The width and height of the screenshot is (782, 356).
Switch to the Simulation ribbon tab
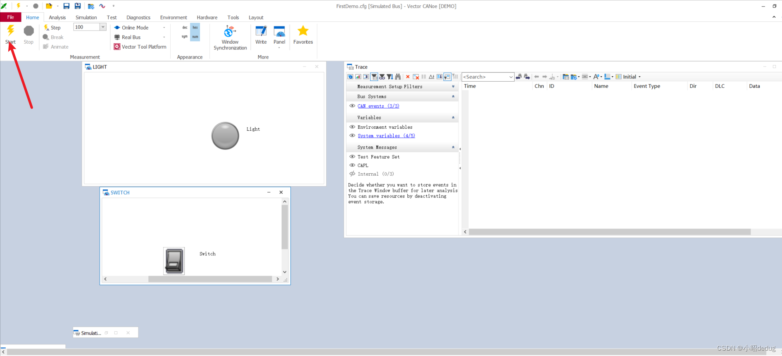pos(86,18)
